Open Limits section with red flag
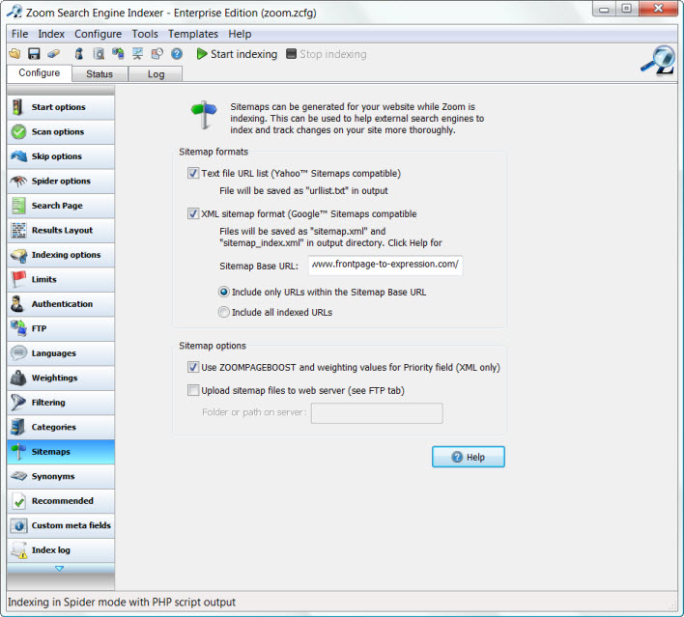Screen dimensions: 684x617 click(61, 279)
